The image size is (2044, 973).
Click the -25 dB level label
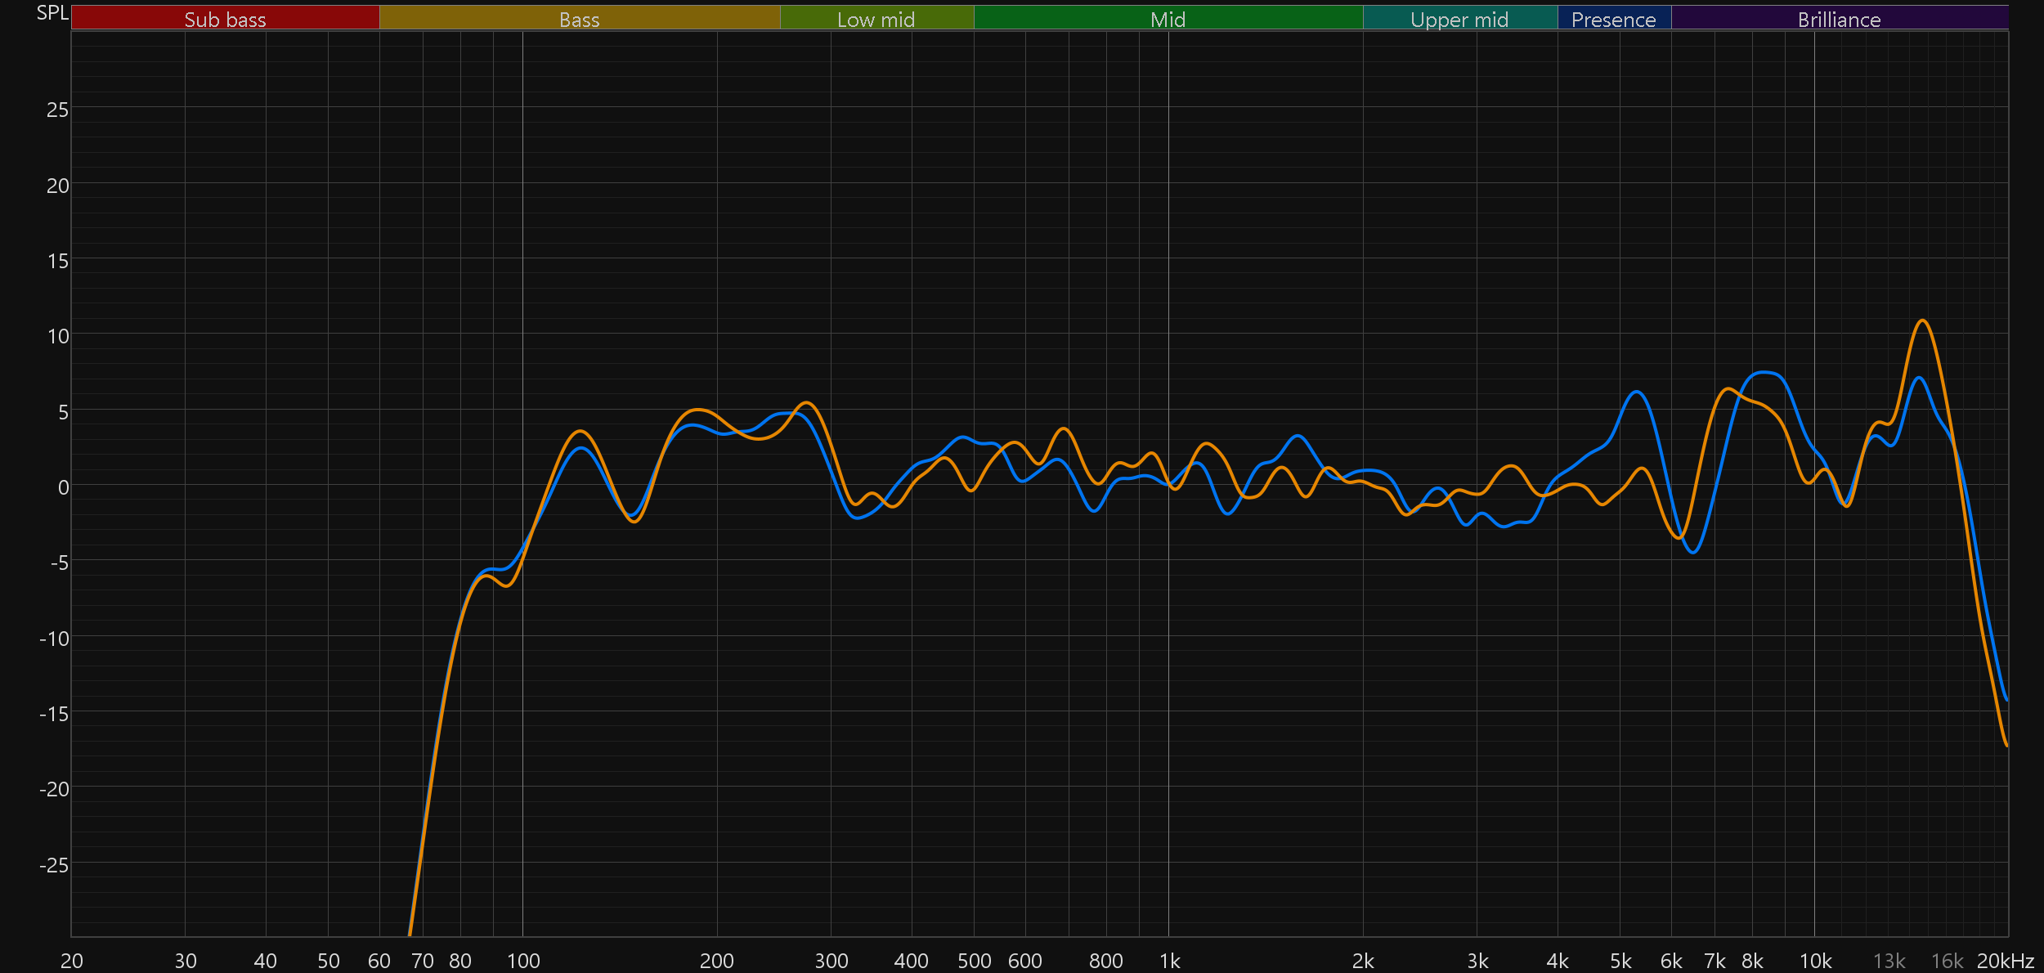(54, 865)
